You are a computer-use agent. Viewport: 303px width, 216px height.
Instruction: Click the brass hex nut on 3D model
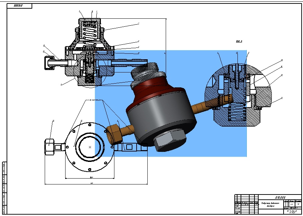114,135
